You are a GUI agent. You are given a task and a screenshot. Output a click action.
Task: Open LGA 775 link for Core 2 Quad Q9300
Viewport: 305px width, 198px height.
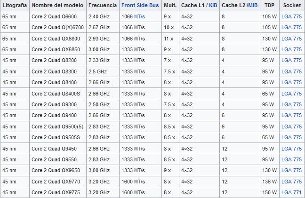pos(291,104)
